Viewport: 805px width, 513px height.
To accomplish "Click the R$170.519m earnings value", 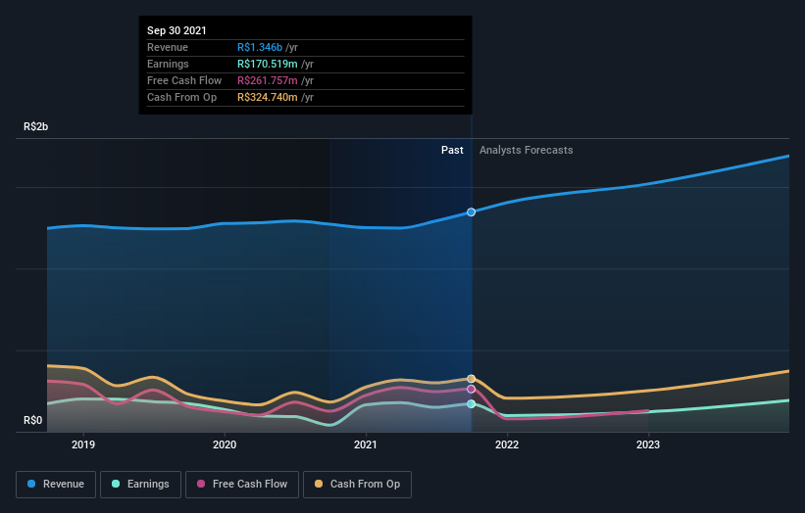I will coord(268,64).
